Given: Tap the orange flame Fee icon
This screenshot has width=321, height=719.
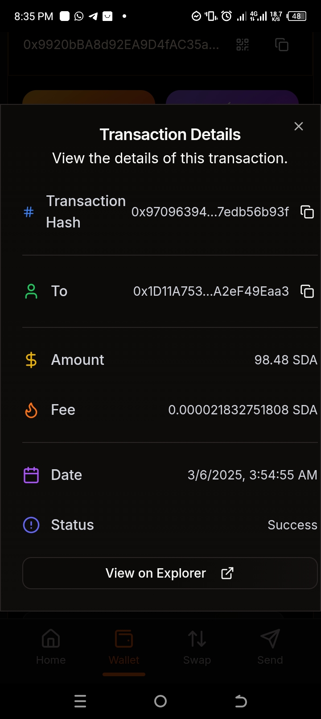Looking at the screenshot, I should click(x=31, y=410).
